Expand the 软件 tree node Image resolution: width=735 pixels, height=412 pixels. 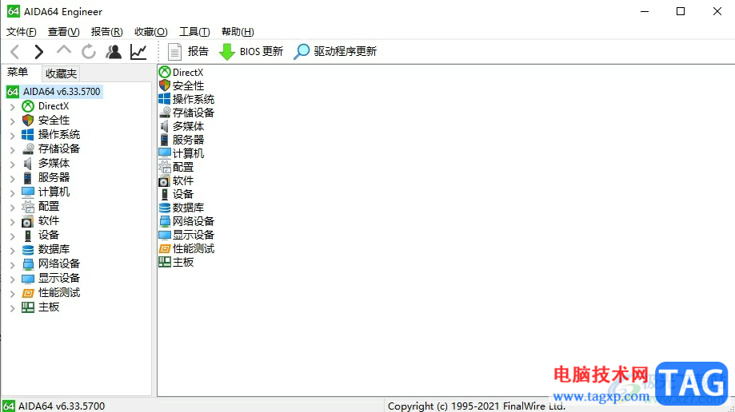[13, 222]
